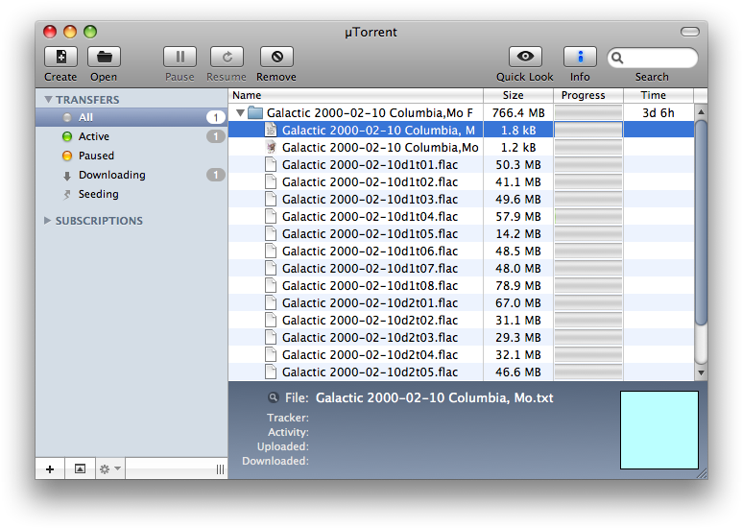Click the plus add button at sidebar bottom
Screen dimensions: 742x528
coord(50,468)
